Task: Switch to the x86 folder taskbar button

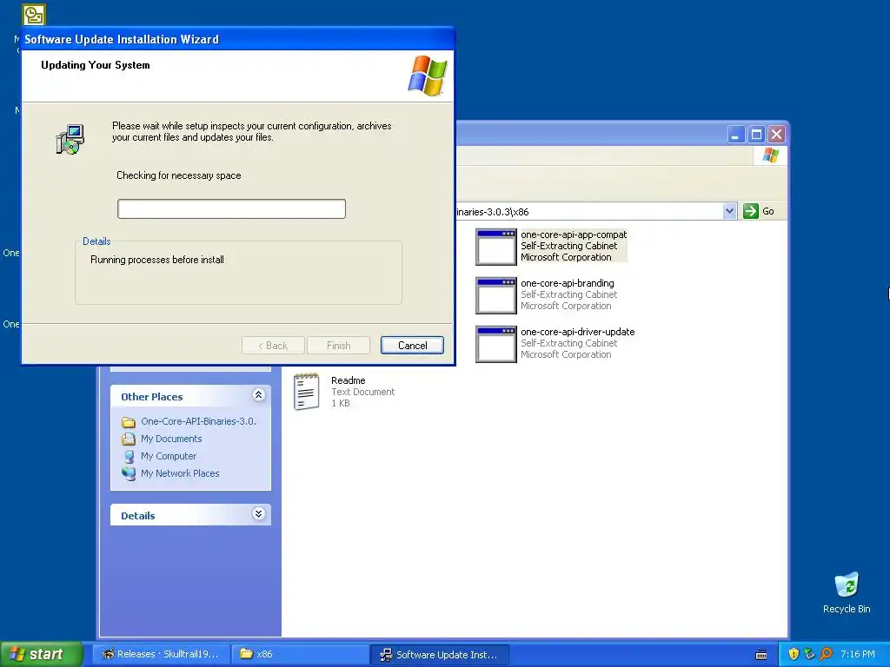Action: (x=301, y=654)
